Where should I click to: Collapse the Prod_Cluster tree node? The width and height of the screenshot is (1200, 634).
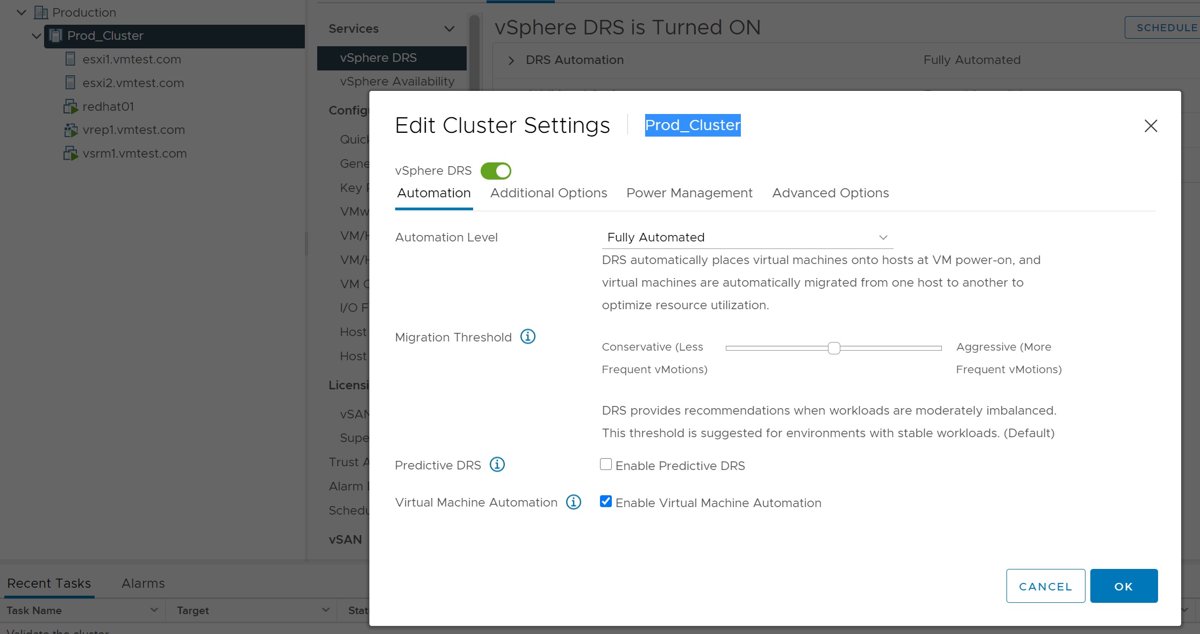[x=36, y=36]
